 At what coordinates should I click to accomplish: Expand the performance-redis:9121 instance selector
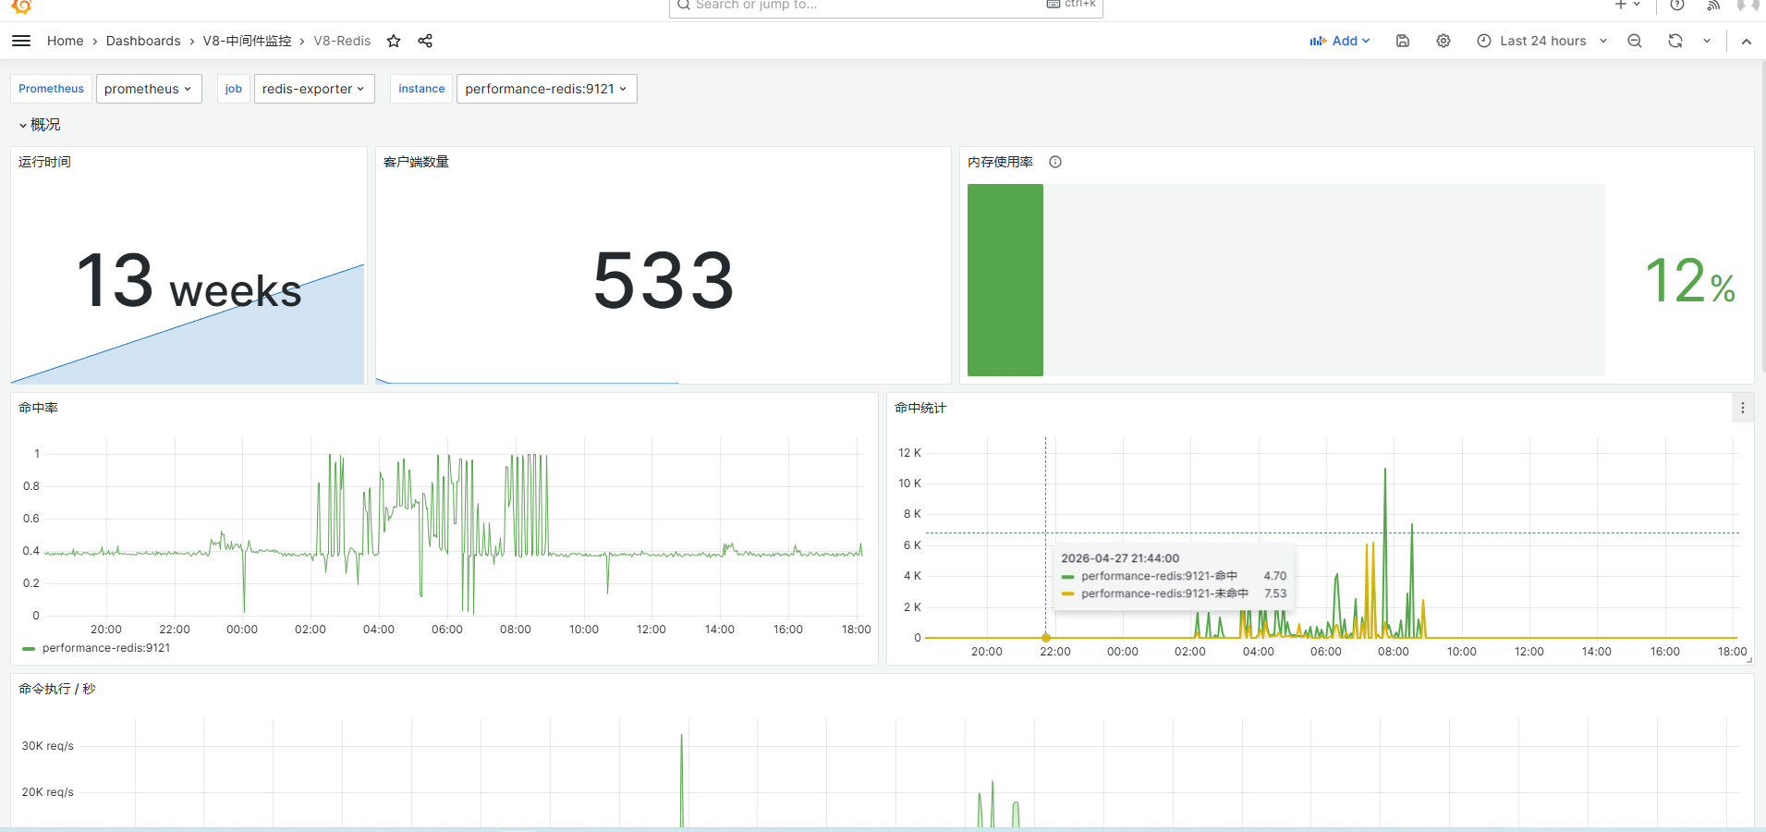[x=547, y=89]
